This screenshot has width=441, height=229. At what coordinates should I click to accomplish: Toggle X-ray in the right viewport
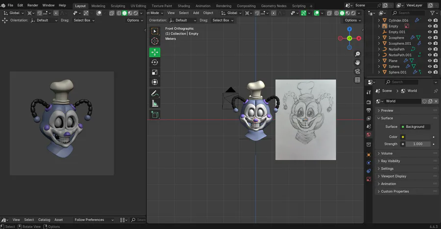[329, 13]
